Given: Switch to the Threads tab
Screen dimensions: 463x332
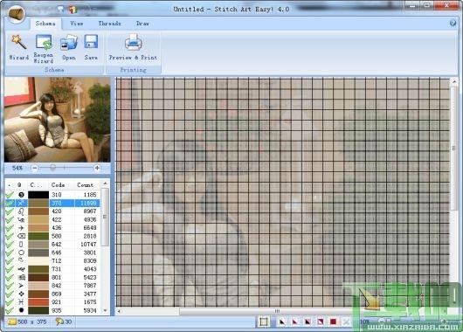Looking at the screenshot, I should tap(109, 24).
